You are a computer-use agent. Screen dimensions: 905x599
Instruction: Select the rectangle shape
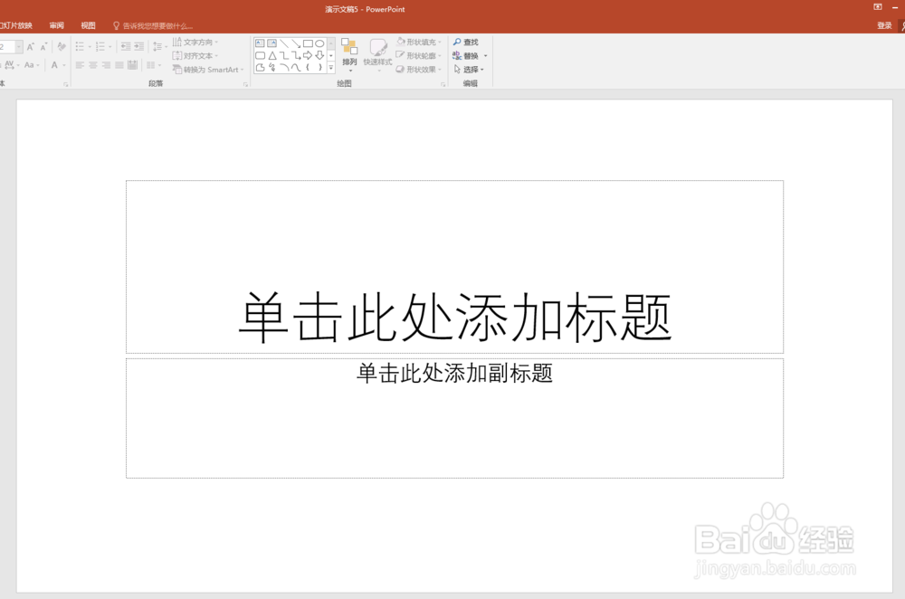pos(308,43)
